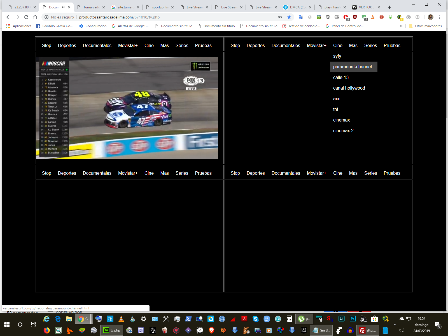Click the Home icon in Chrome toolbar
This screenshot has width=448, height=336.
[x=35, y=17]
